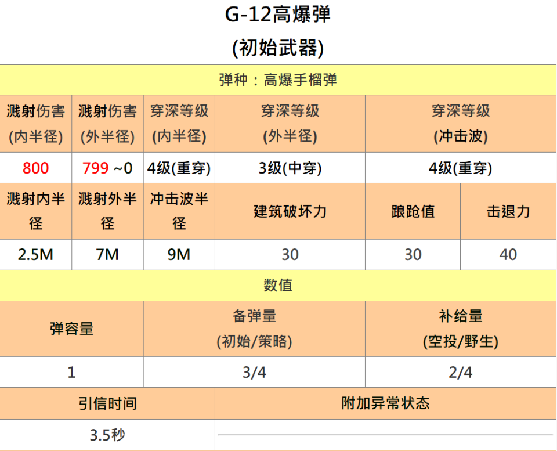Click the 弹种：高爆手榴弹 header row
The image size is (557, 451).
coord(278,80)
